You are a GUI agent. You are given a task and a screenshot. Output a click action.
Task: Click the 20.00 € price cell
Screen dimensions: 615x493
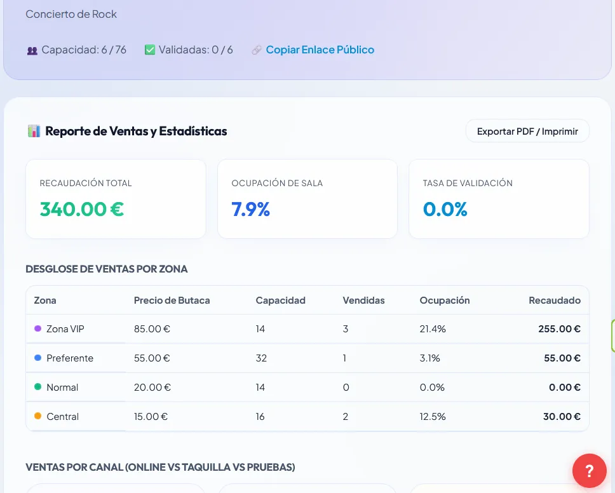152,388
